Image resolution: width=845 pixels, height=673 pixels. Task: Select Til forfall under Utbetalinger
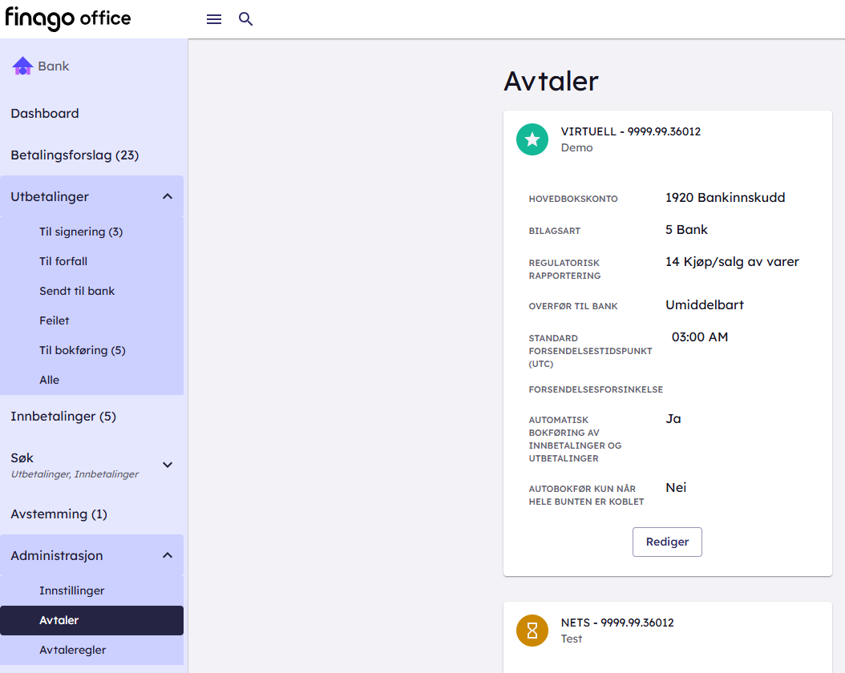(63, 261)
